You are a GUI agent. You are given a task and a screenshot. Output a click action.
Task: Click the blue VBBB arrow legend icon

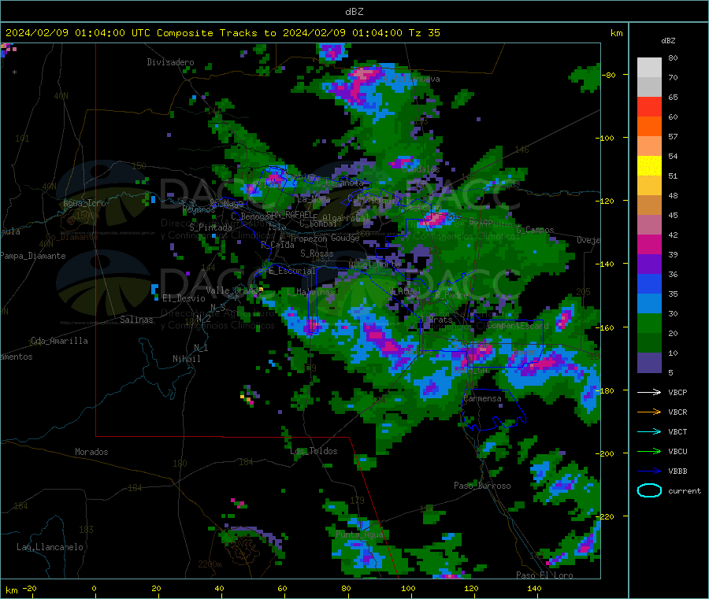(x=649, y=471)
